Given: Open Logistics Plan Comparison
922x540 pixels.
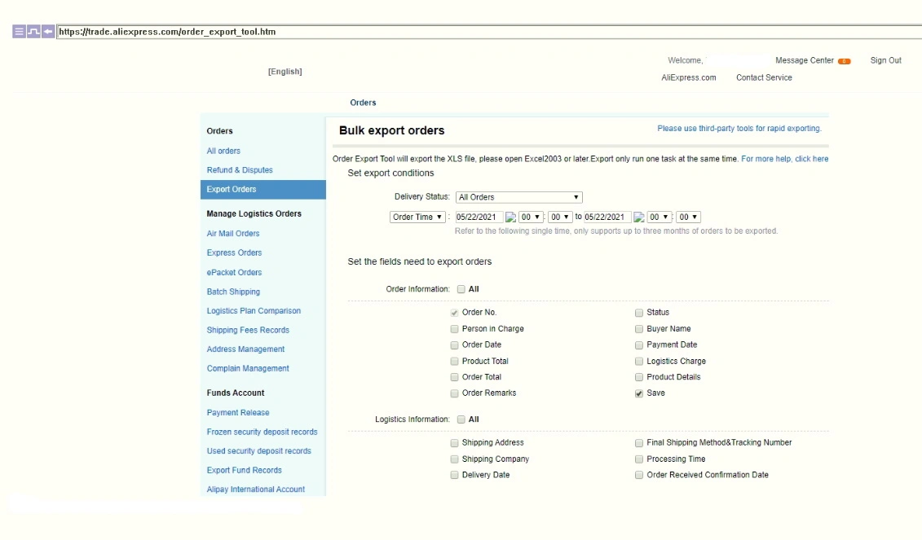Looking at the screenshot, I should click(x=254, y=311).
